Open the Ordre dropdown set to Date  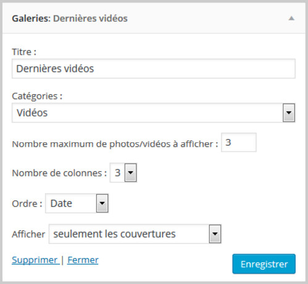tap(77, 204)
